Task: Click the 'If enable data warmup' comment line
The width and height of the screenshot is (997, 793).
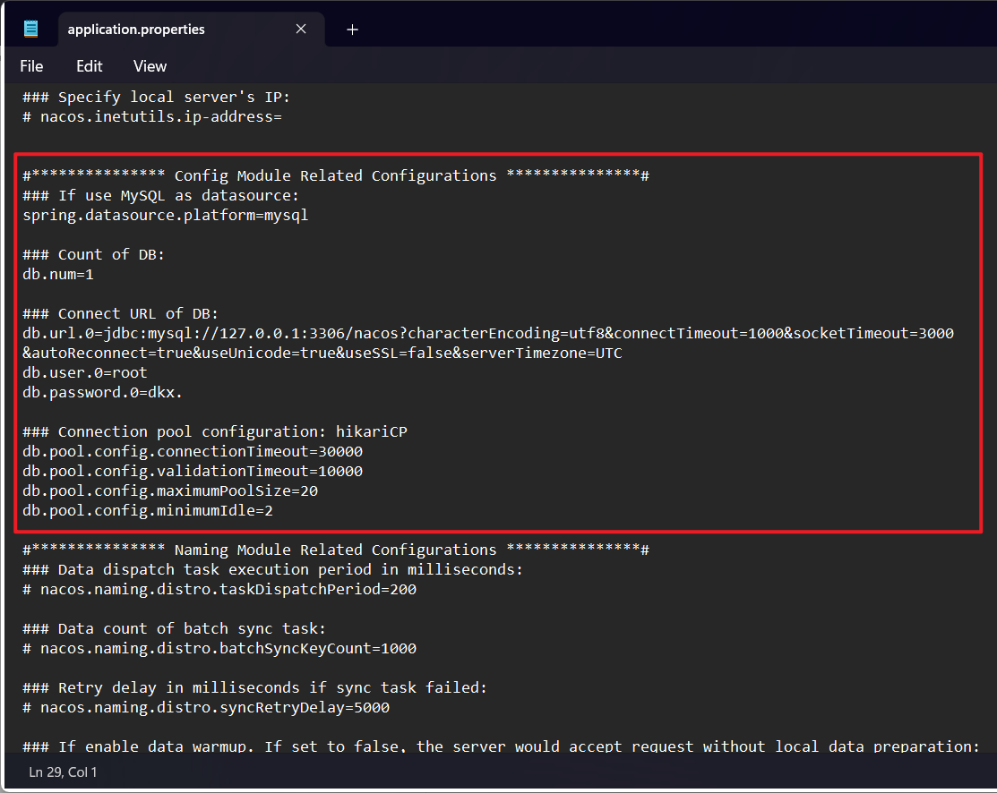Action: pyautogui.click(x=501, y=746)
